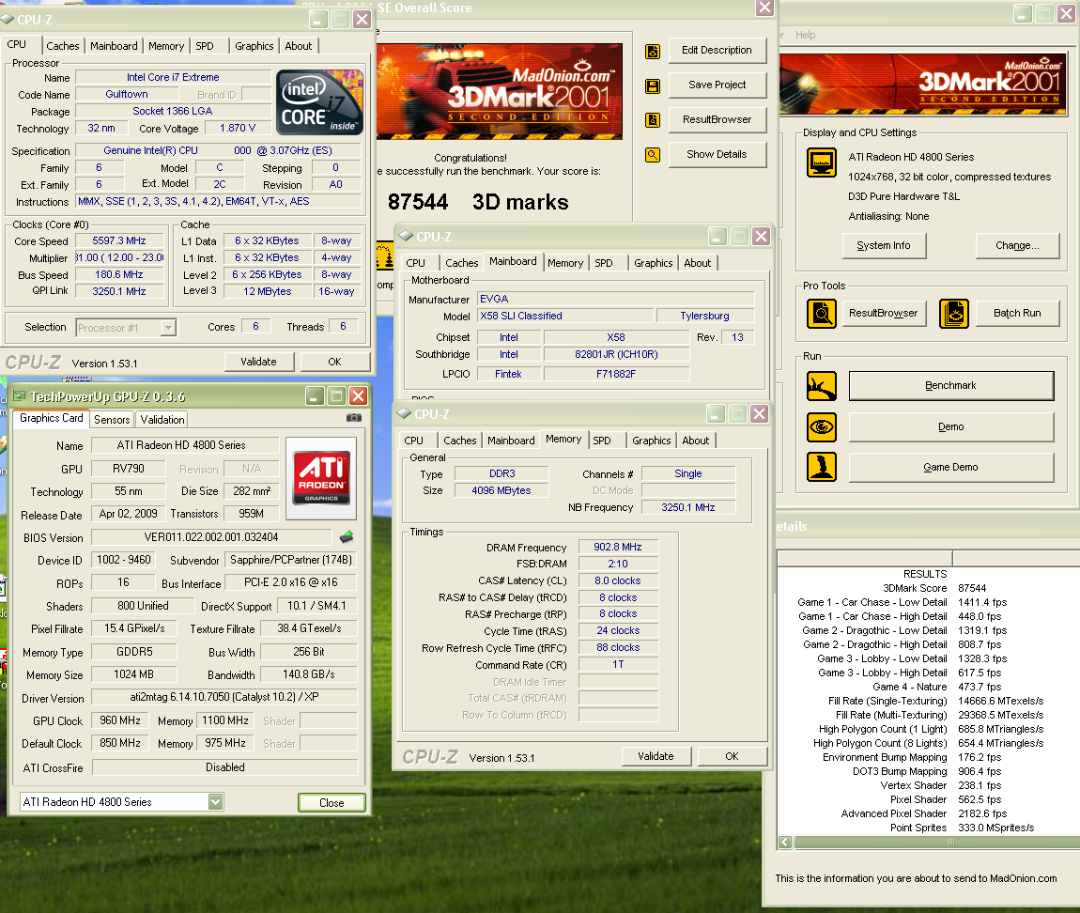Viewport: 1080px width, 913px height.
Task: Click the ATI CrossFire Disabled field
Action: 225,767
